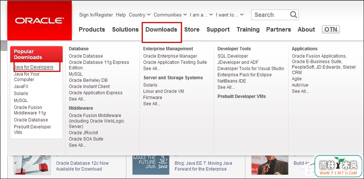Viewport: 364px width, 179px height.
Task: Click Sign In/Register link
Action: point(96,15)
